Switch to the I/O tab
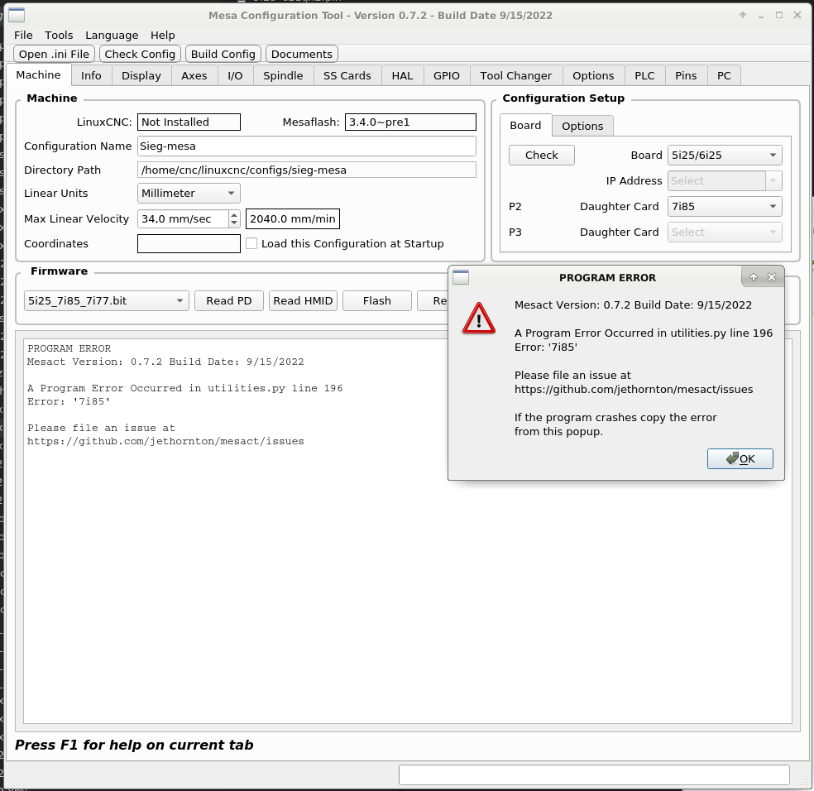 click(235, 76)
